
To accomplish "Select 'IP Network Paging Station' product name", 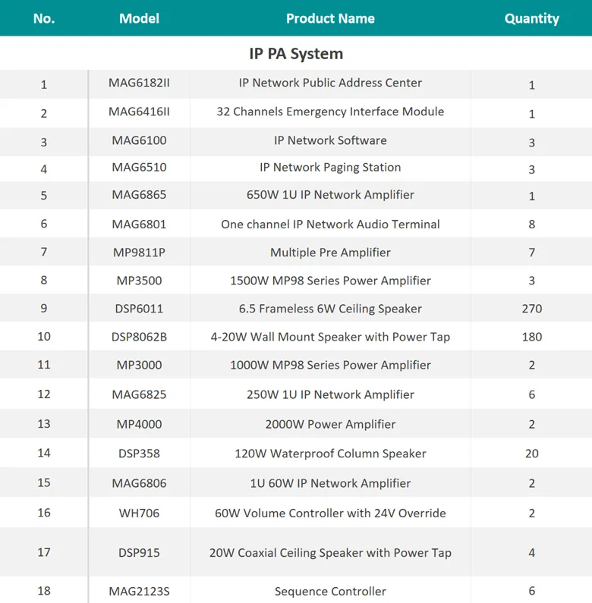I will pyautogui.click(x=330, y=168).
